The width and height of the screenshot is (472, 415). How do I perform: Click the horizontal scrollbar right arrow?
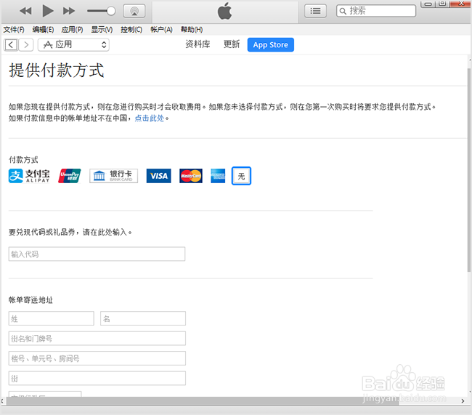(x=463, y=401)
